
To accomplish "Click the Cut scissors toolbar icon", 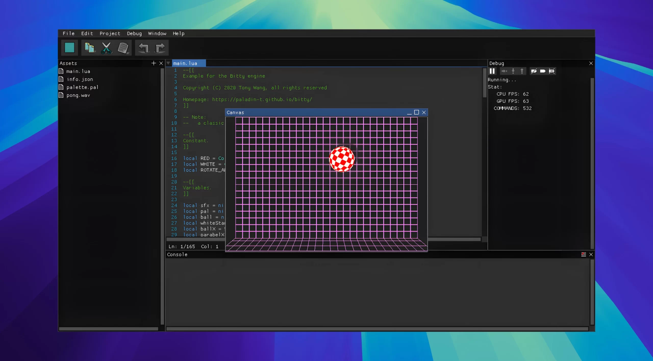I will pos(106,48).
